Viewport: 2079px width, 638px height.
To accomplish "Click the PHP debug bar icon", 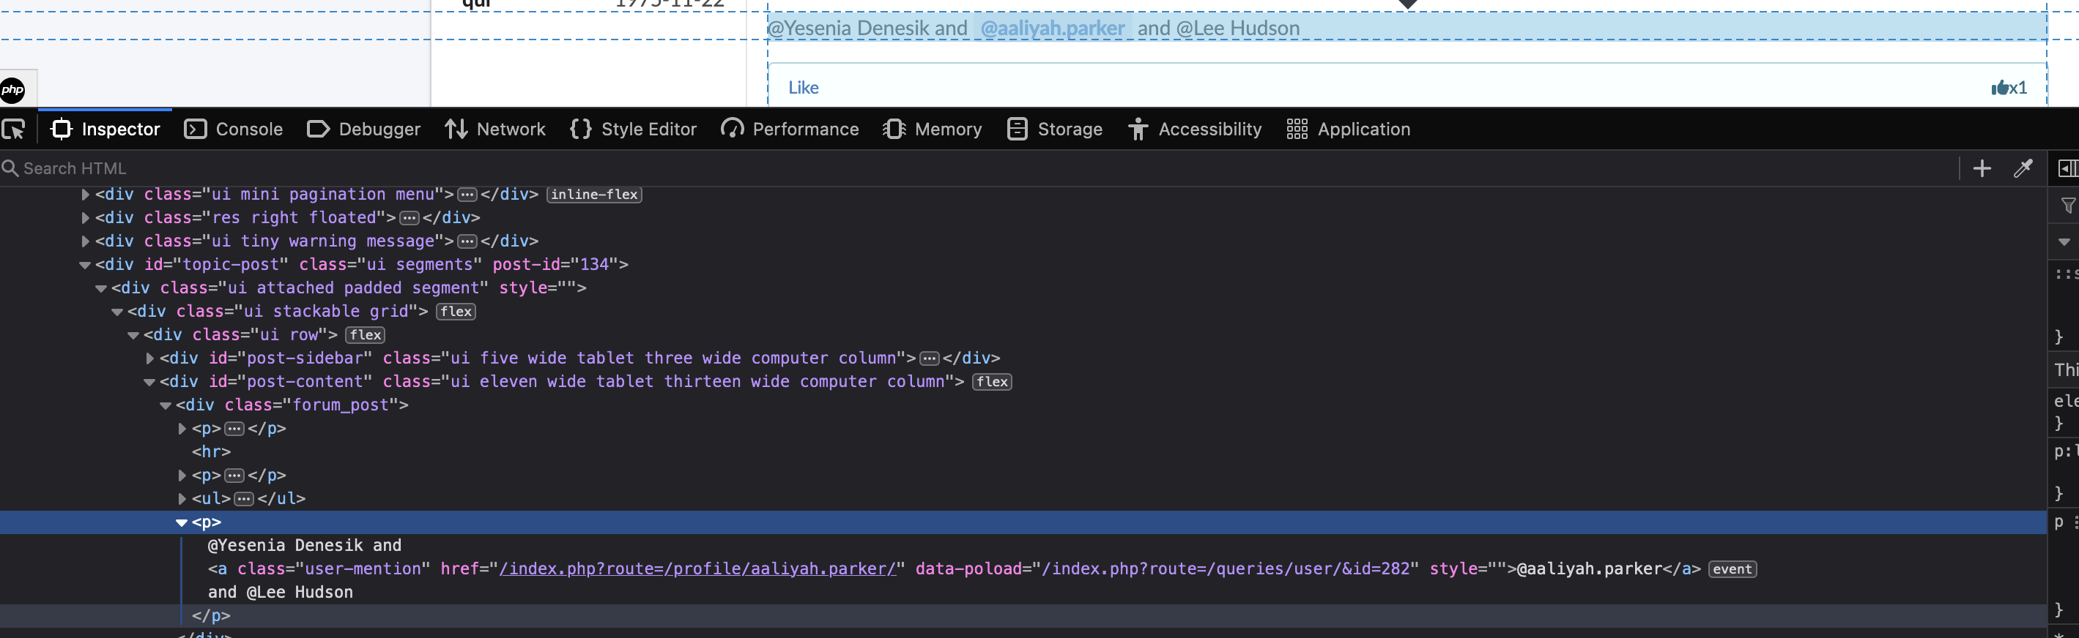I will click(x=12, y=89).
